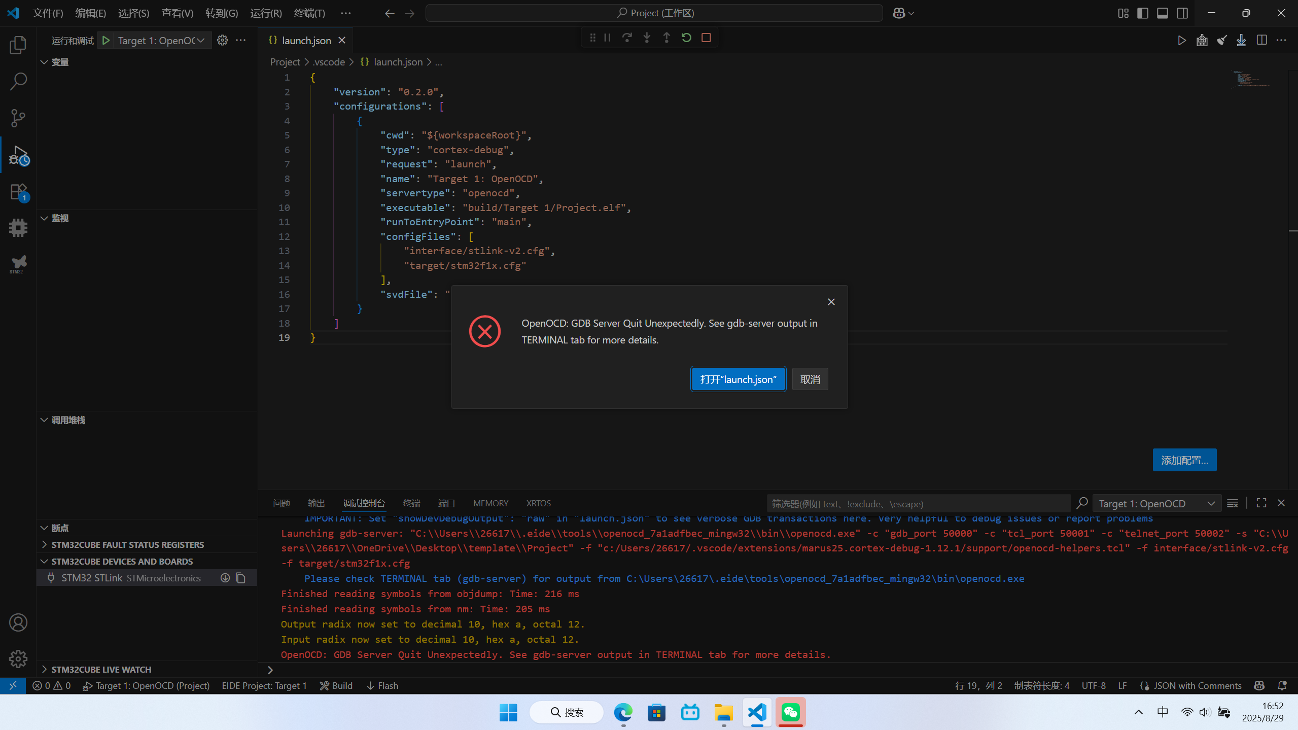Go back with navigation arrow
This screenshot has height=730, width=1298.
click(390, 13)
